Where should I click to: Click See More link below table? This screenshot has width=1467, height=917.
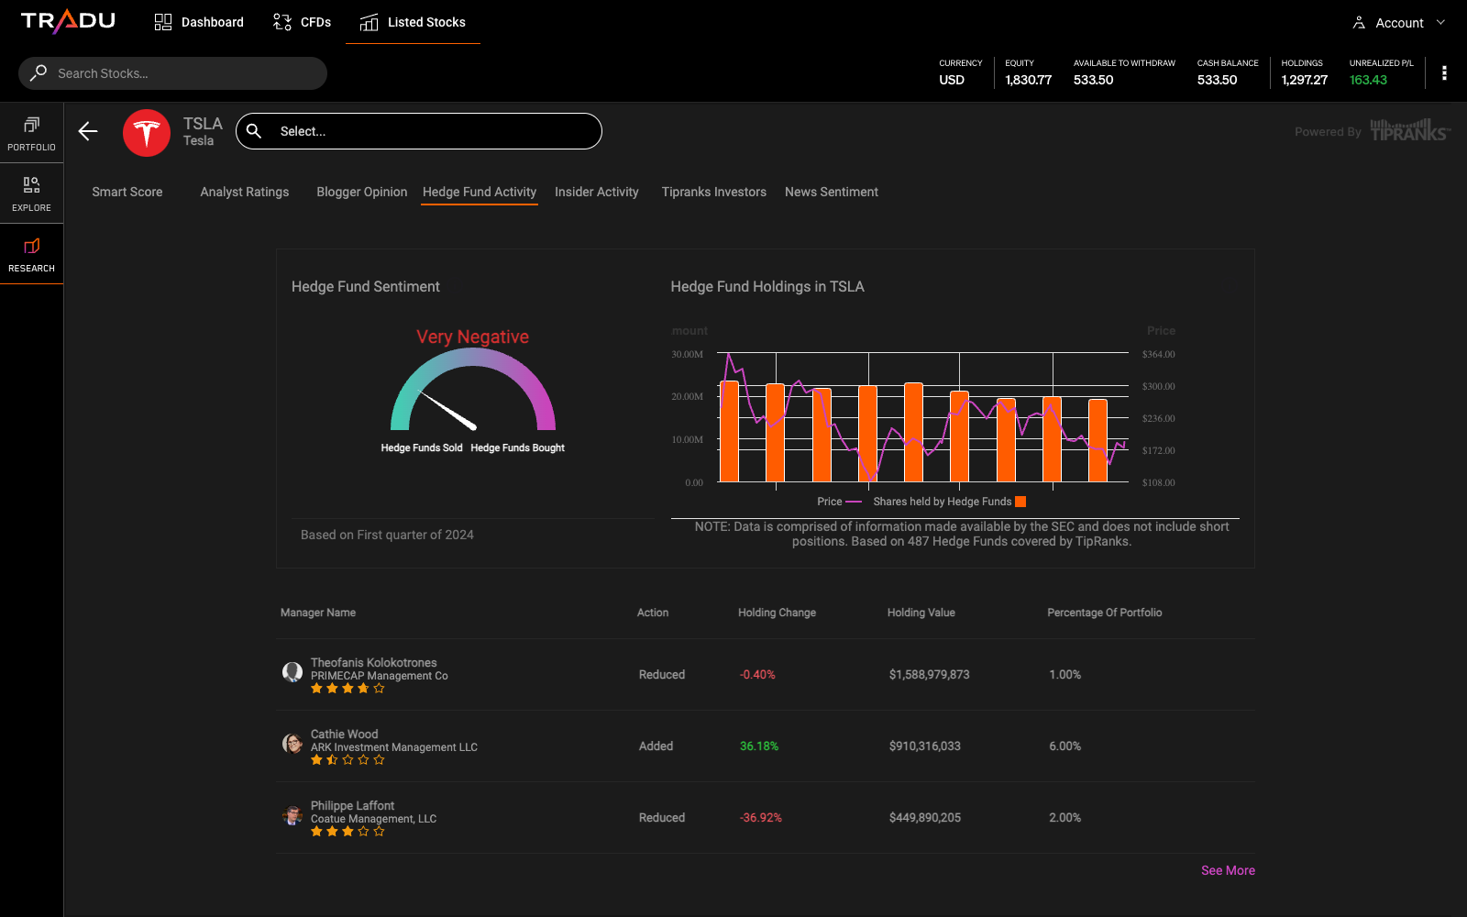pyautogui.click(x=1229, y=870)
